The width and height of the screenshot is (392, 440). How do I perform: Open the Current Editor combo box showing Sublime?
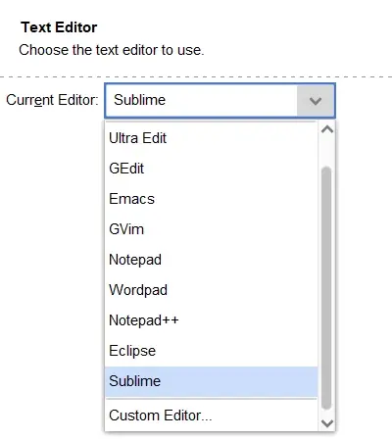point(220,100)
